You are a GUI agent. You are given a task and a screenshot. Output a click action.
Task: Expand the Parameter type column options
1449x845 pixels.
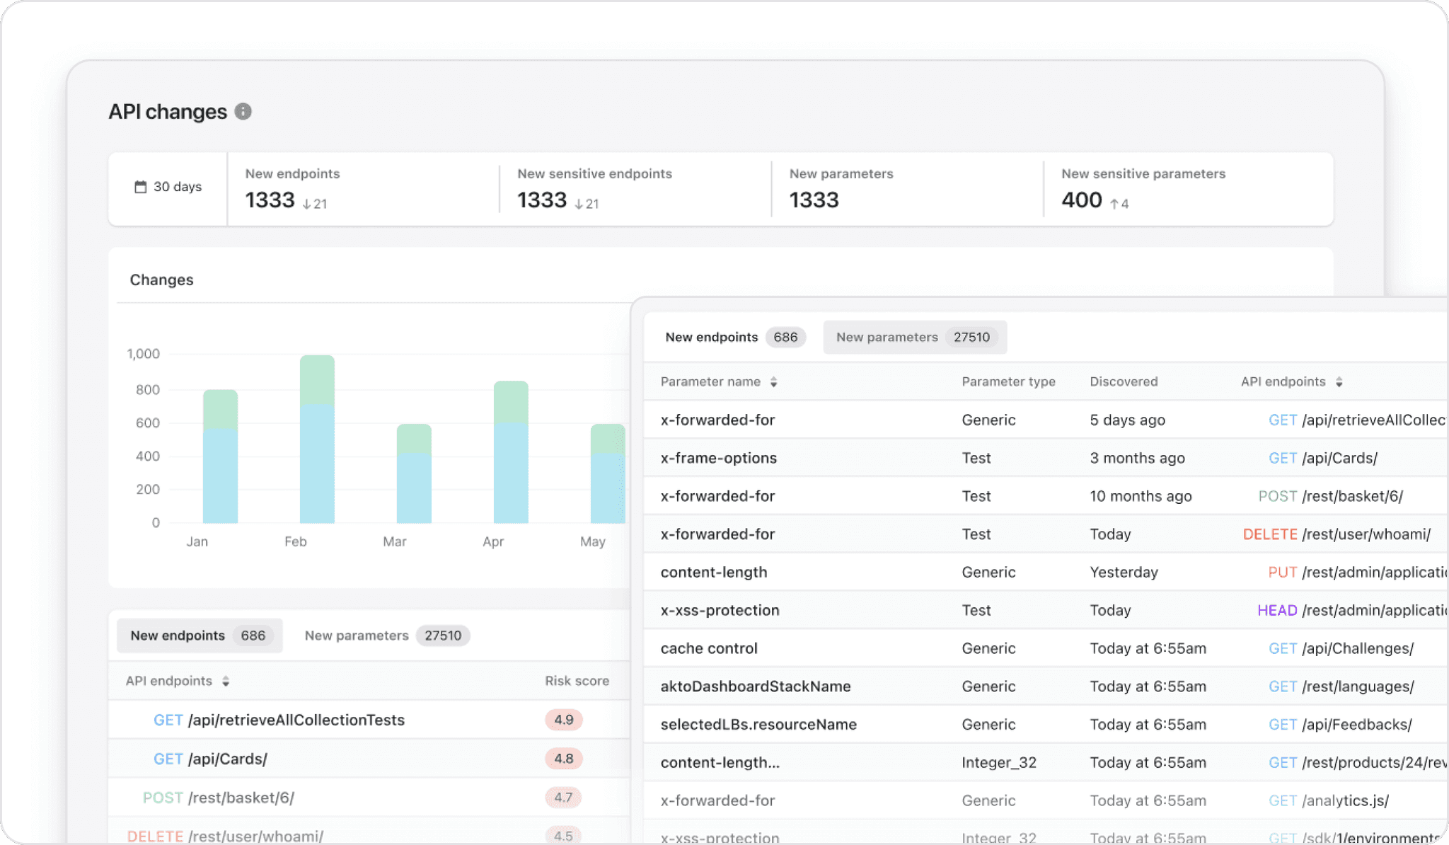pos(1009,381)
